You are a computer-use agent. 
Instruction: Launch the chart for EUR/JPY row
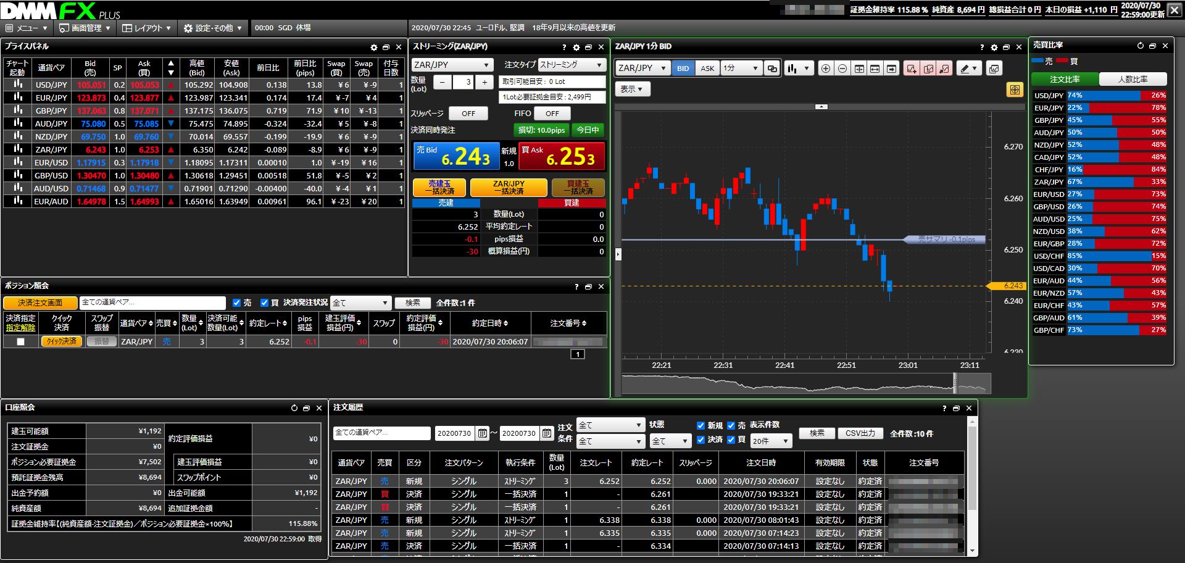pyautogui.click(x=18, y=98)
